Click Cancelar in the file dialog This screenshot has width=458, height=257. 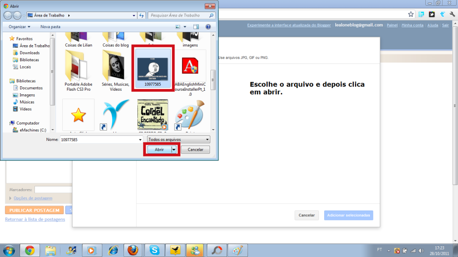pyautogui.click(x=195, y=150)
